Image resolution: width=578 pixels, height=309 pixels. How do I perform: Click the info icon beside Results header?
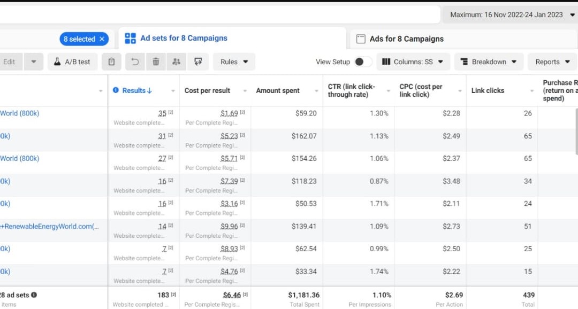[116, 90]
